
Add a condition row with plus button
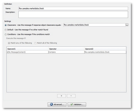(x=61, y=96)
